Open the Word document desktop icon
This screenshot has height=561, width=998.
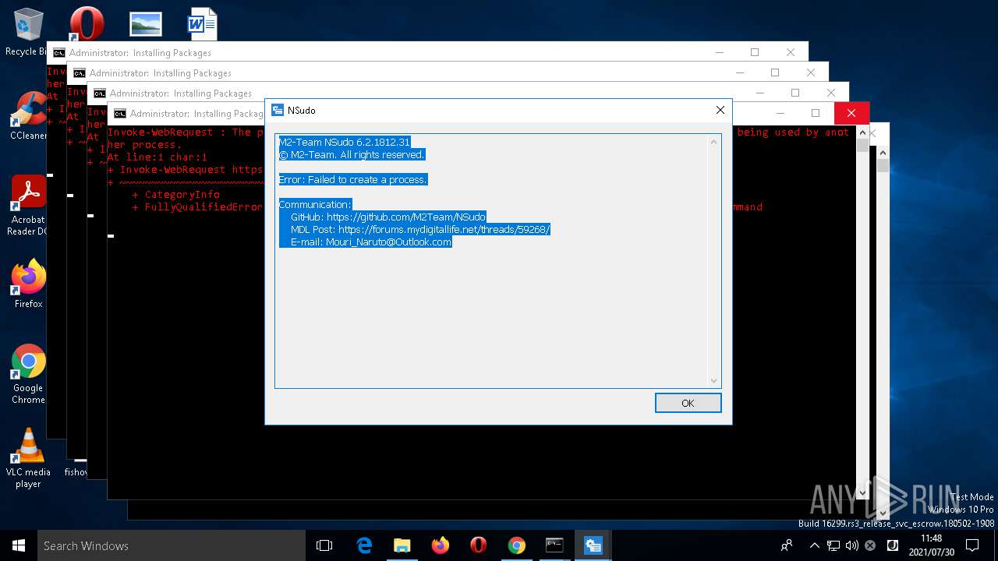pyautogui.click(x=202, y=24)
